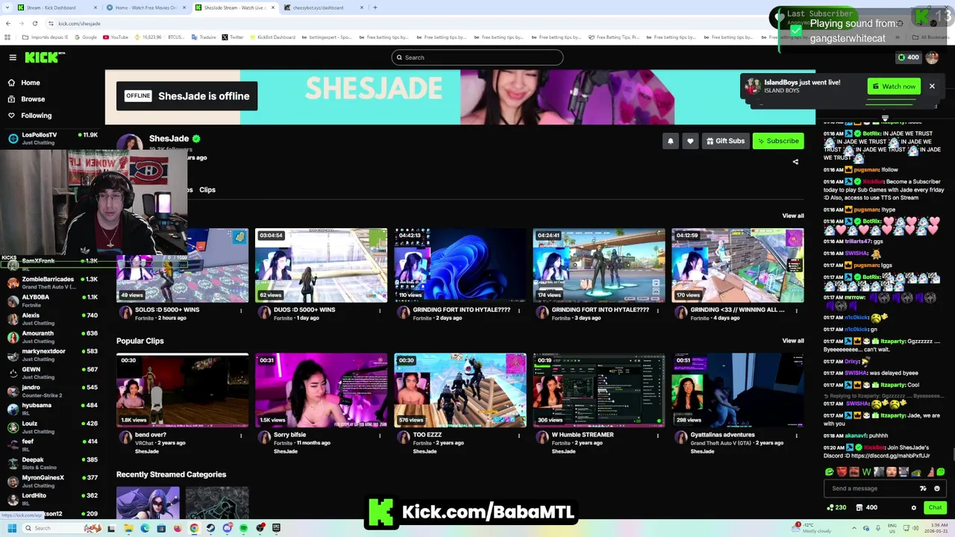Open Browse in sidebar
The width and height of the screenshot is (955, 537).
33,99
